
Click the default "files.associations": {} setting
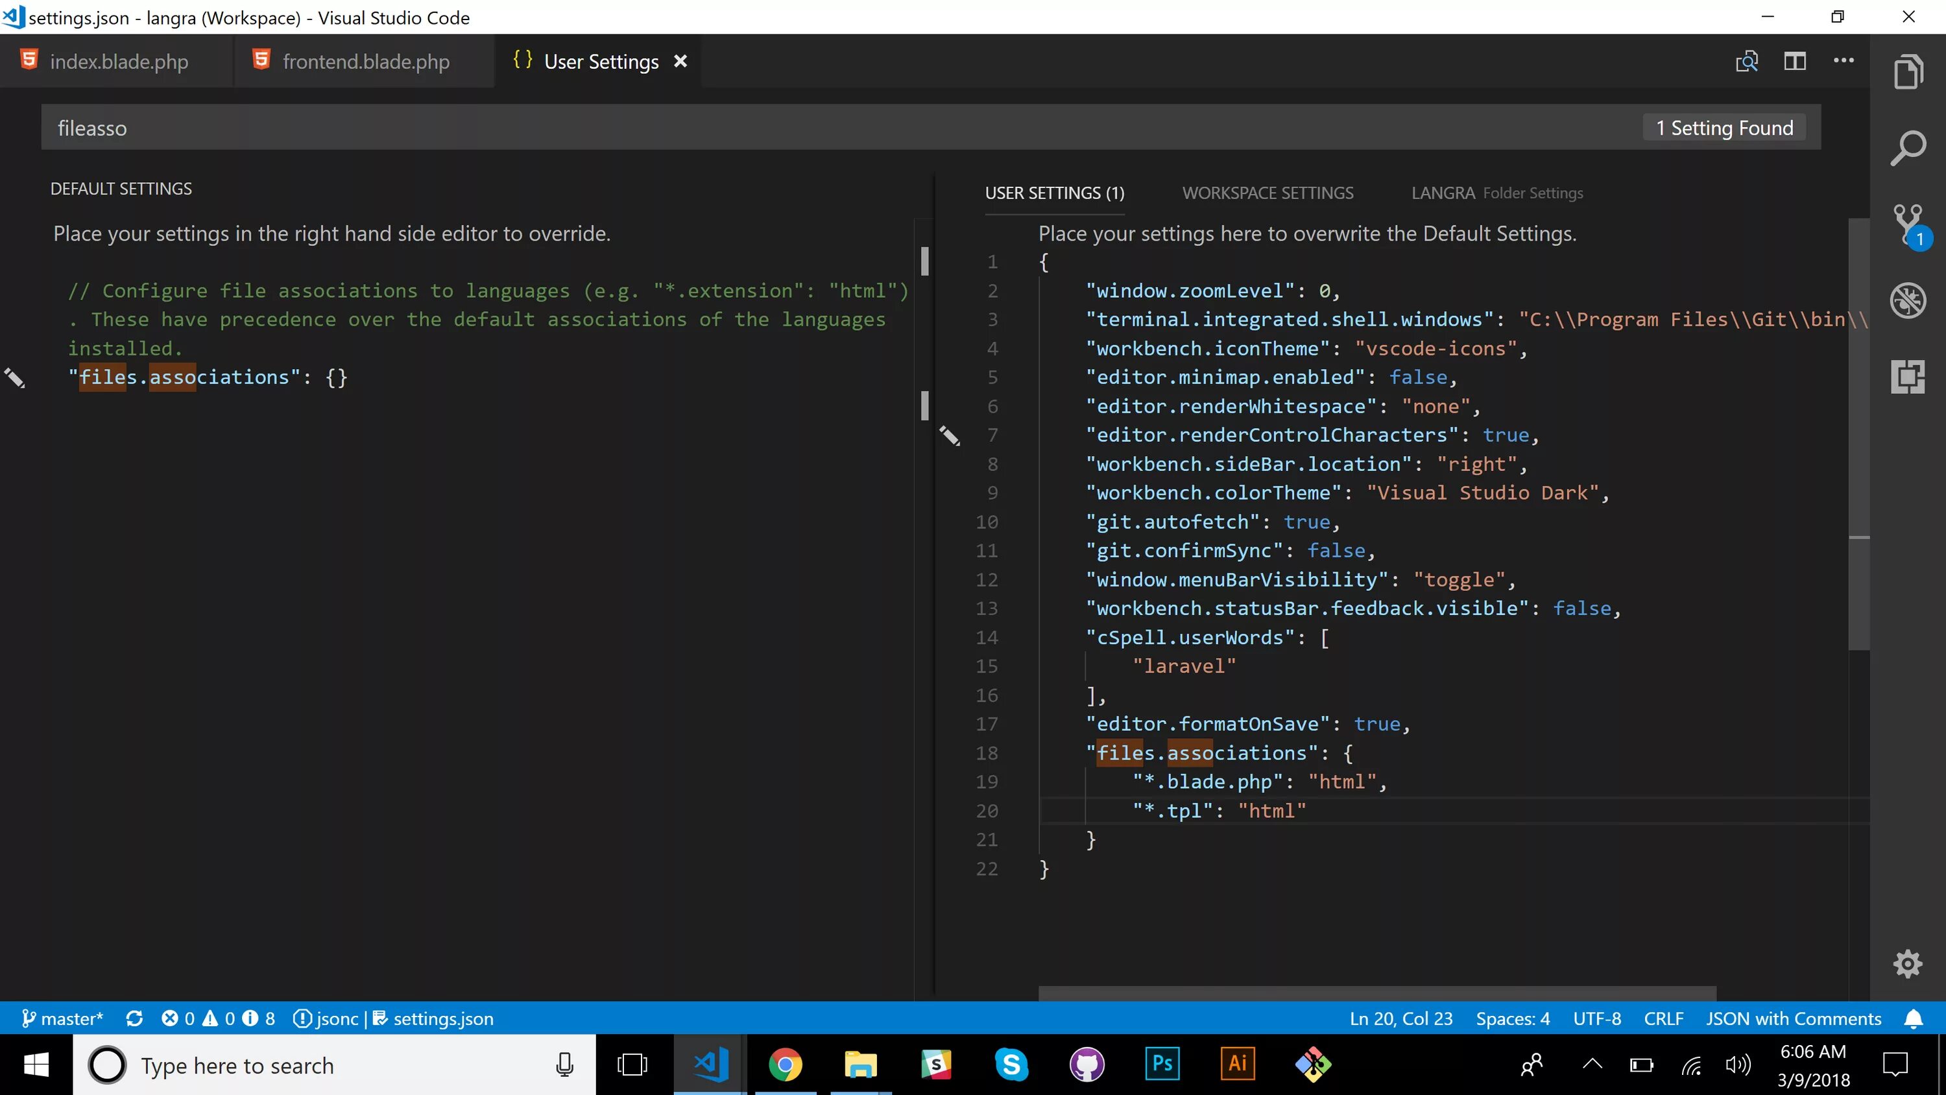pos(208,377)
